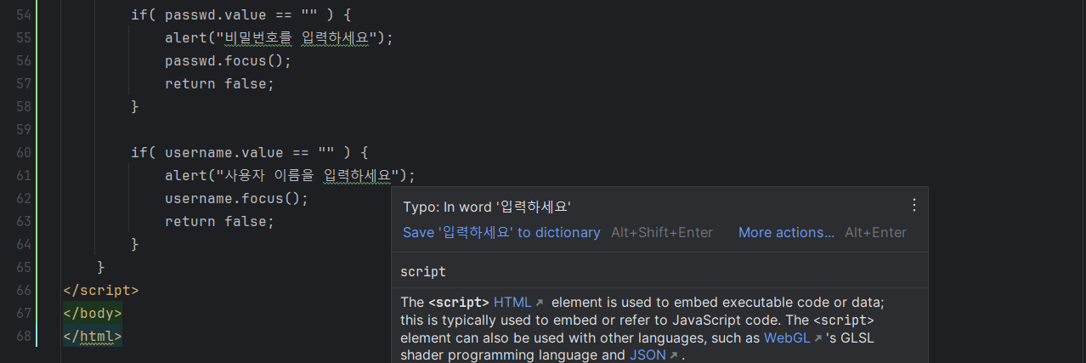Open More actions... in typo popup

click(x=786, y=232)
